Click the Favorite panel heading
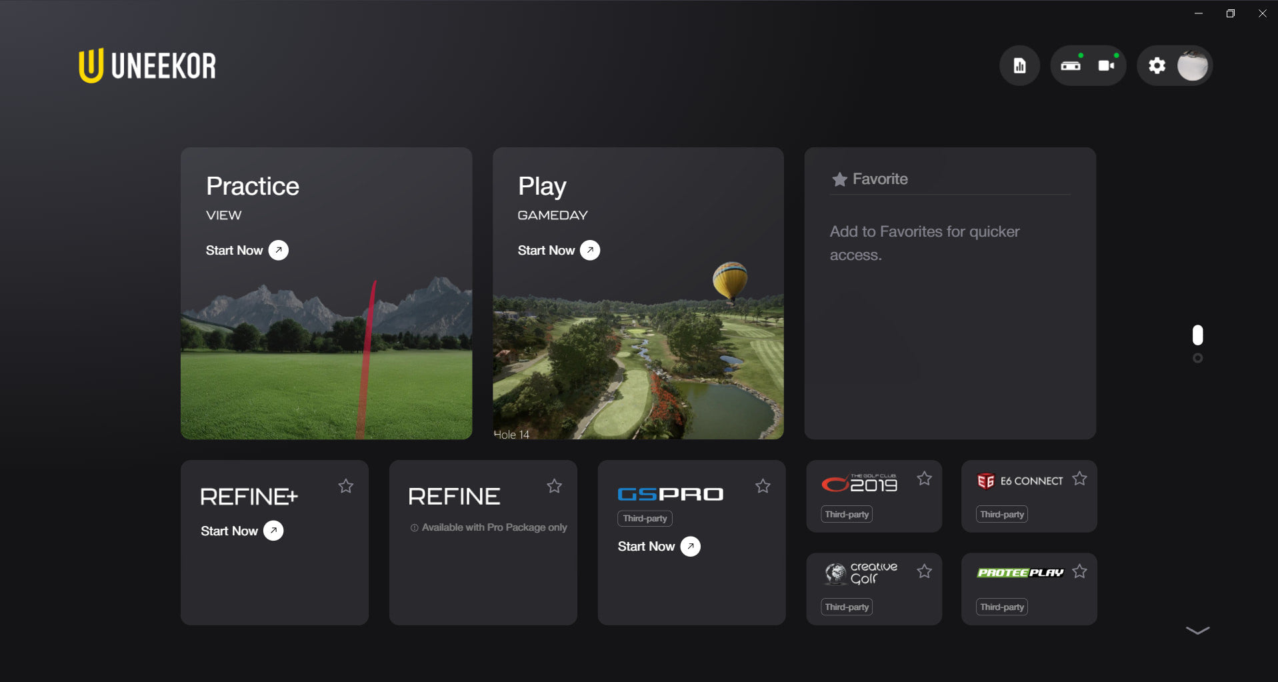Image resolution: width=1278 pixels, height=682 pixels. pos(869,179)
